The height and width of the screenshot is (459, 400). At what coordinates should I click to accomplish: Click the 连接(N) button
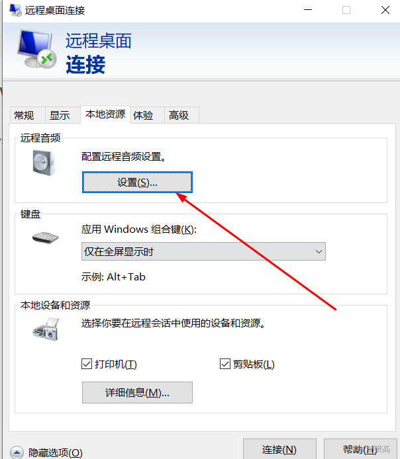(279, 449)
